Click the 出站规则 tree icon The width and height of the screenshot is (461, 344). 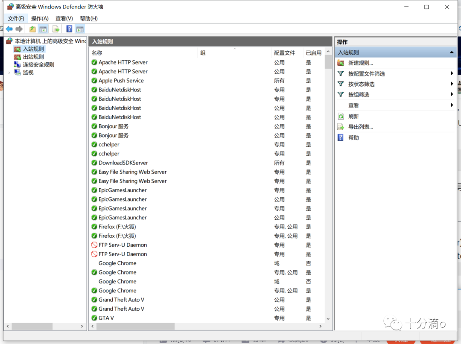click(x=18, y=57)
